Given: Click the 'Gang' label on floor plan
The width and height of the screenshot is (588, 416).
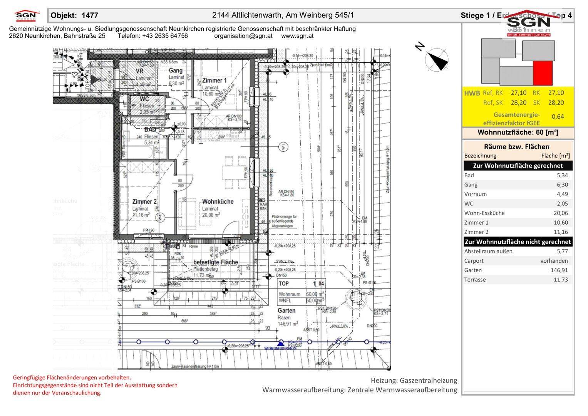Looking at the screenshot, I should (x=176, y=71).
